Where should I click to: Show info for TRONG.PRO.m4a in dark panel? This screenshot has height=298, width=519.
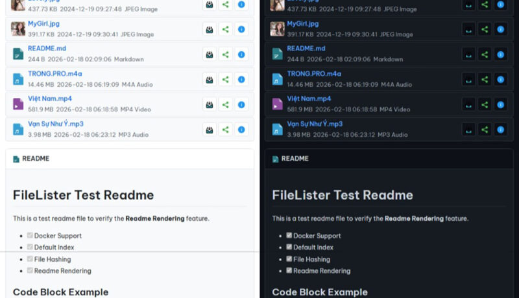pos(500,80)
